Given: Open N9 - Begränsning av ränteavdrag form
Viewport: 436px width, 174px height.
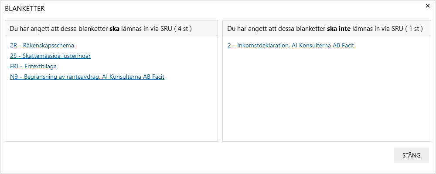Looking at the screenshot, I should coord(87,77).
